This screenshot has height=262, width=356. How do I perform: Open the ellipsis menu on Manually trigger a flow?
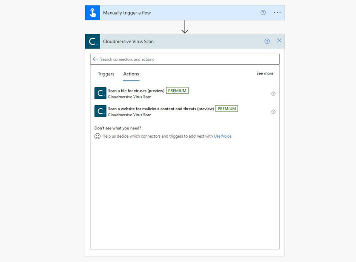pyautogui.click(x=277, y=13)
